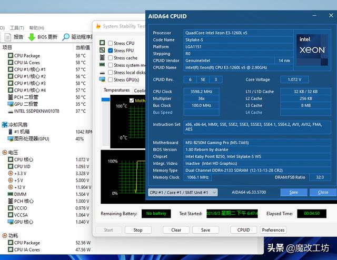Enable the Stress CPU checkbox
This screenshot has height=260, width=337.
pyautogui.click(x=110, y=43)
